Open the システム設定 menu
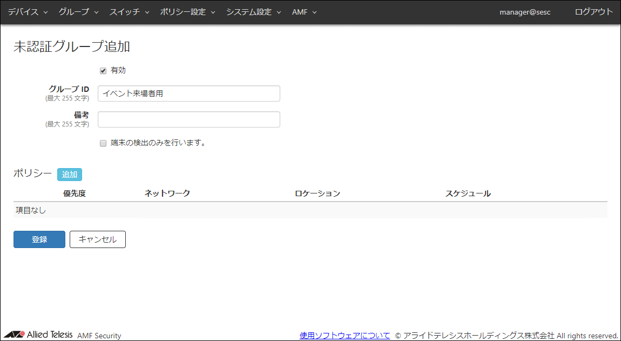This screenshot has width=621, height=341. click(x=253, y=12)
